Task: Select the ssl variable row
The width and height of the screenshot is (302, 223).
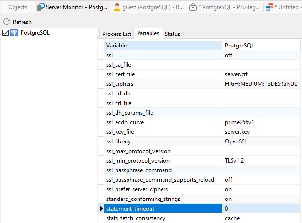Action: pyautogui.click(x=163, y=55)
